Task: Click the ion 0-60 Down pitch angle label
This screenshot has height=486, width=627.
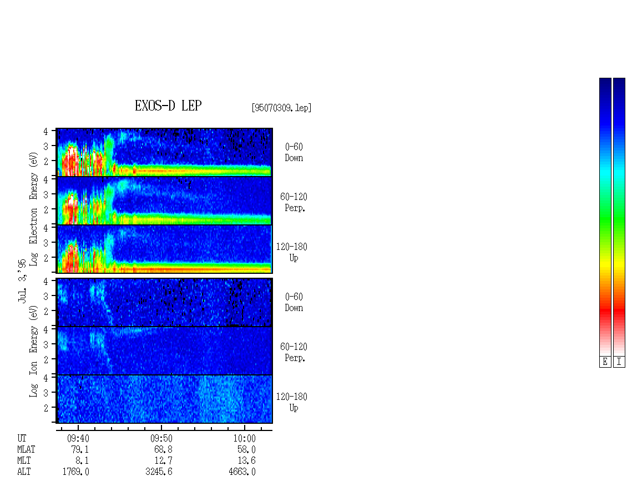Action: [294, 302]
